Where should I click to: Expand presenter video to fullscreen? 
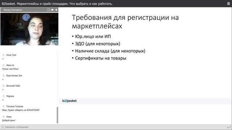click(x=49, y=10)
